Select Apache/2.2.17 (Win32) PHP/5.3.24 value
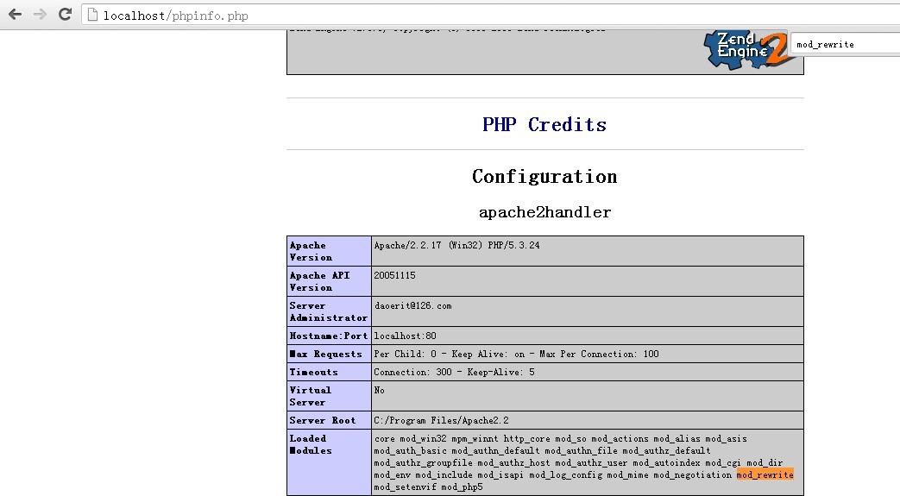The width and height of the screenshot is (900, 496). (456, 245)
